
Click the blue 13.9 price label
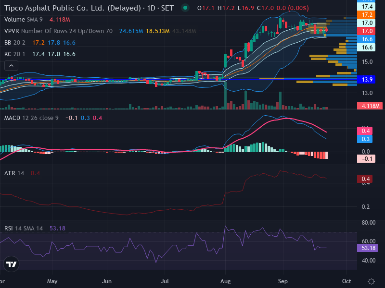[x=366, y=80]
